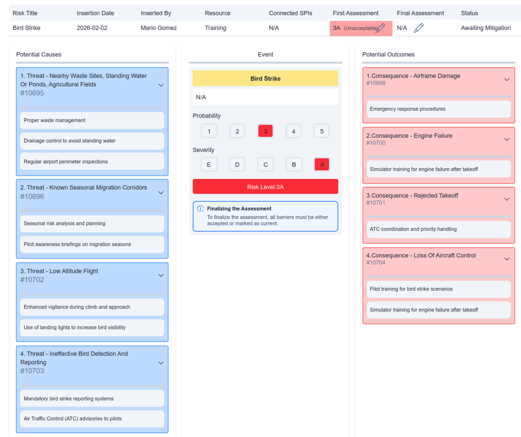Screen dimensions: 521x437
Task: Collapse the Nearby Waste Sites threat card
Action: 161,85
